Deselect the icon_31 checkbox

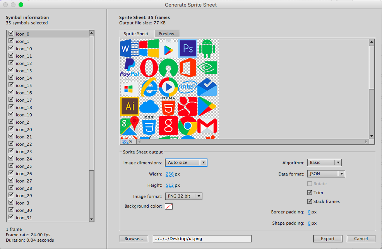click(11, 217)
